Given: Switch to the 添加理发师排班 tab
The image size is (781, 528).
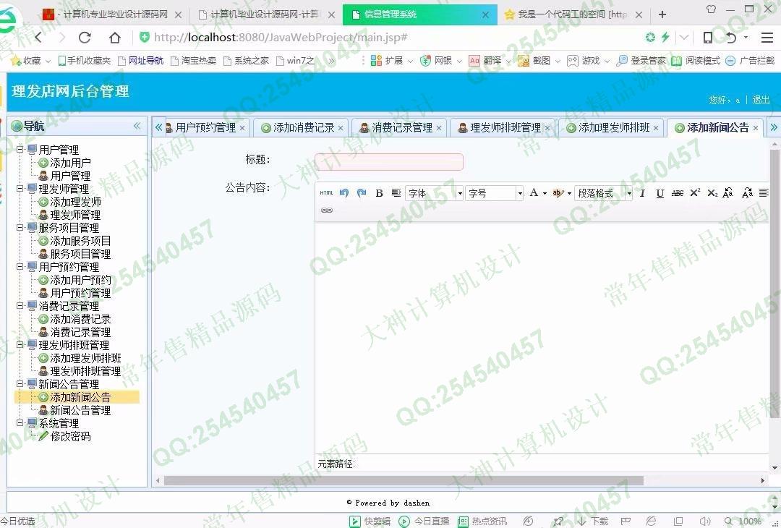Looking at the screenshot, I should pyautogui.click(x=611, y=128).
